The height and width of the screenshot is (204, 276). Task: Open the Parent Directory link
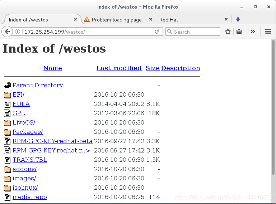pos(38,85)
